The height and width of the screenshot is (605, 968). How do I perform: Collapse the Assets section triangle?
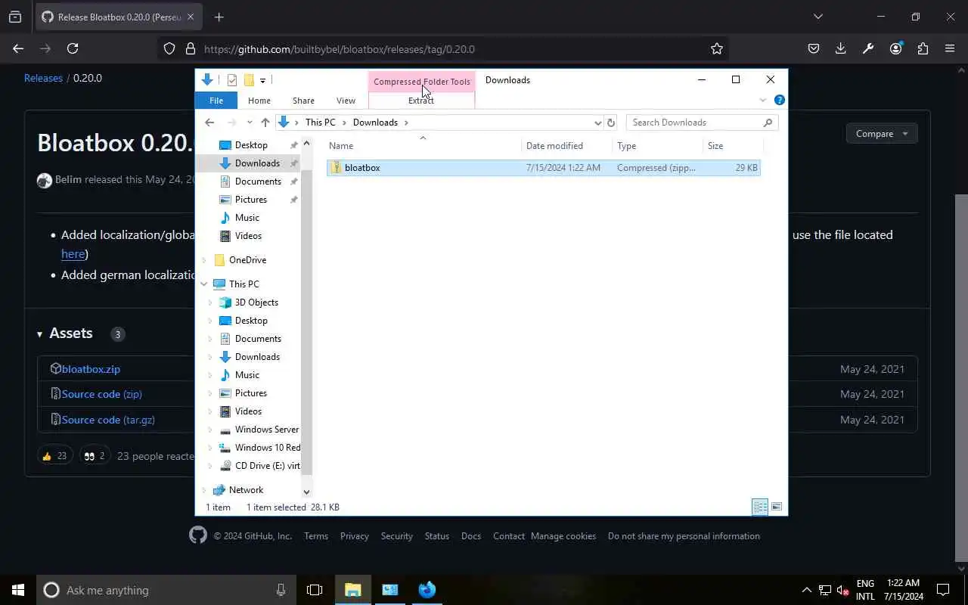click(39, 334)
